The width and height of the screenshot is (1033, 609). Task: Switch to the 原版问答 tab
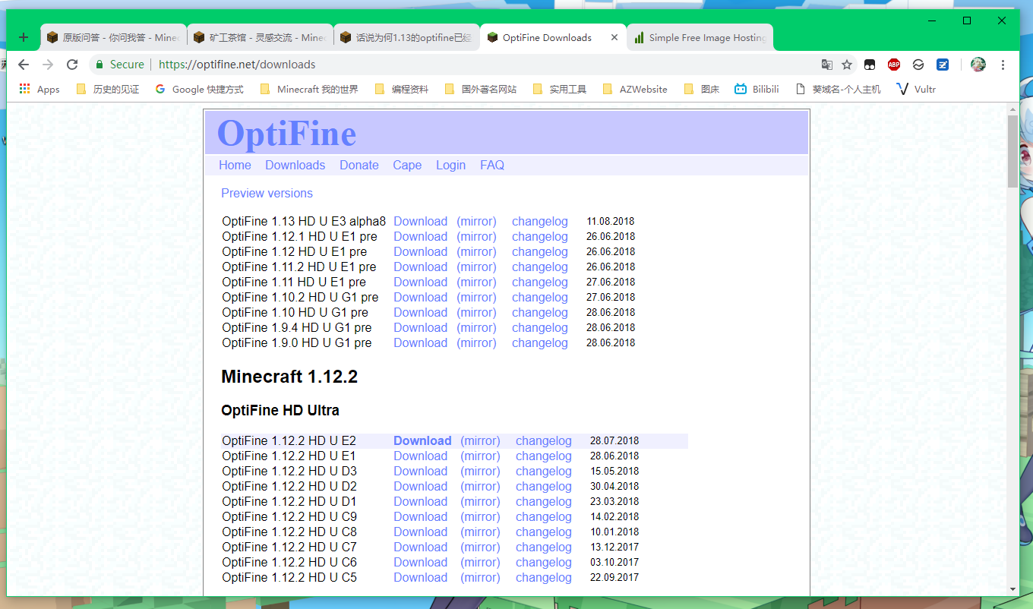pos(113,37)
